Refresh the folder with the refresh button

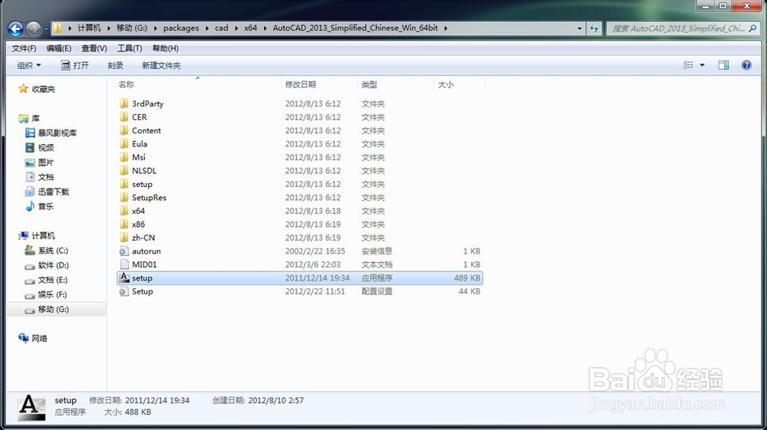[594, 28]
